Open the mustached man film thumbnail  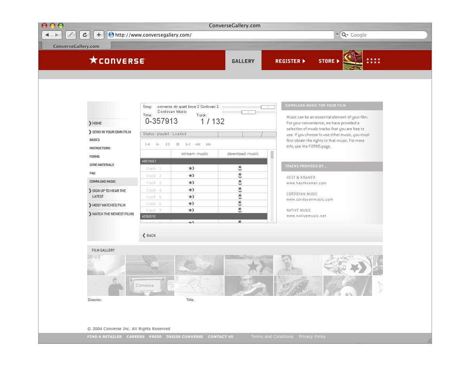tap(298, 265)
